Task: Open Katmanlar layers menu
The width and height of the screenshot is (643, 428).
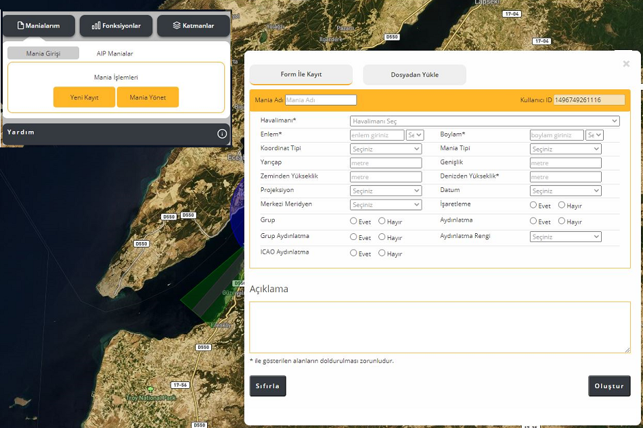Action: pos(193,26)
